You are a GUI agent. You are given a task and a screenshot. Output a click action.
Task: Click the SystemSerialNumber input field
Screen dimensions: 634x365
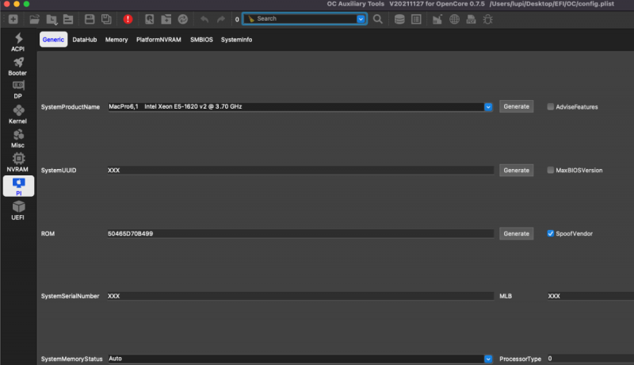pos(300,296)
